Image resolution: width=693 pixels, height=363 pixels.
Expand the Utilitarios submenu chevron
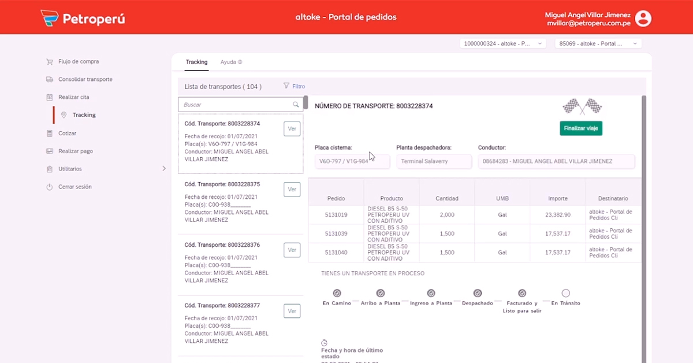(x=163, y=169)
